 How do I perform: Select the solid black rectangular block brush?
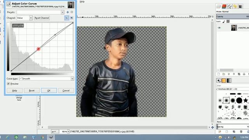click(x=233, y=94)
